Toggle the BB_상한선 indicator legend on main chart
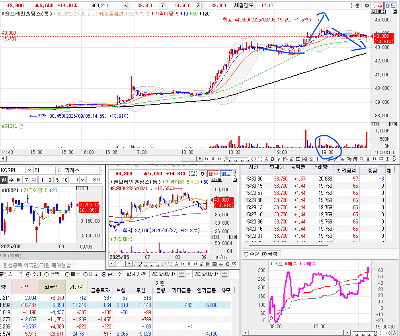Screen dimensions: 400x336 pos(76,14)
